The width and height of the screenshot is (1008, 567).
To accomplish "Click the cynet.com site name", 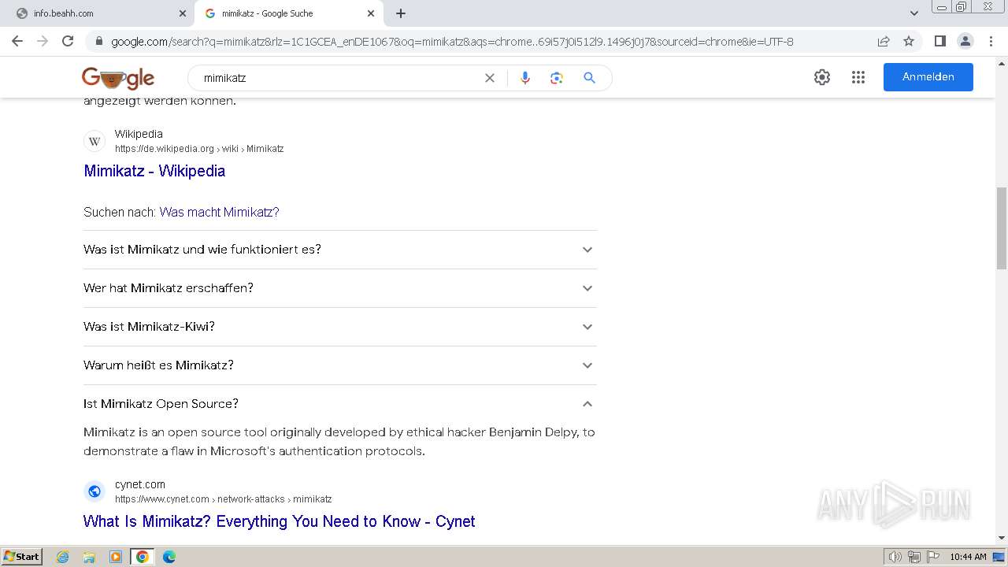I will point(140,484).
